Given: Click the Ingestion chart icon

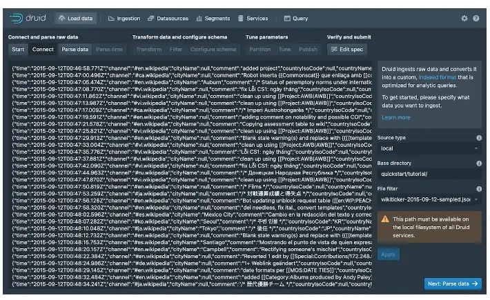Looking at the screenshot, I should pos(111,19).
